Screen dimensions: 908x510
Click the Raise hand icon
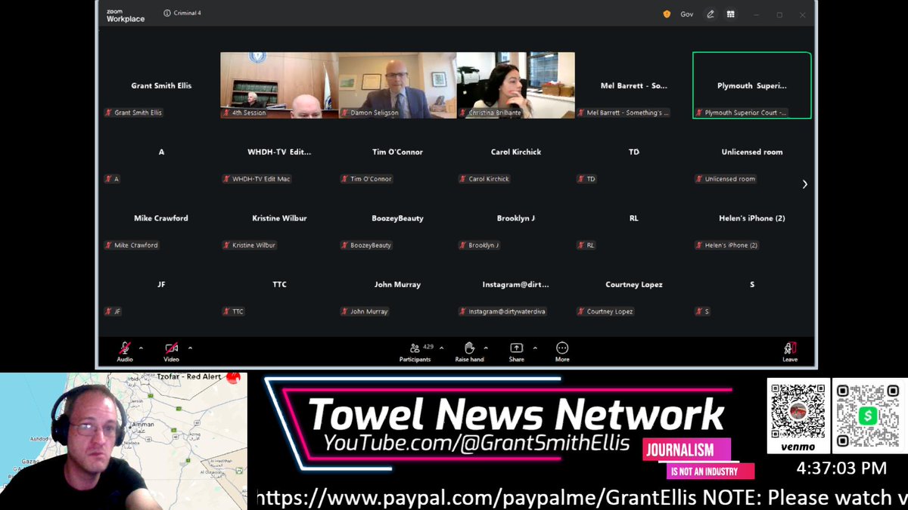pyautogui.click(x=469, y=348)
